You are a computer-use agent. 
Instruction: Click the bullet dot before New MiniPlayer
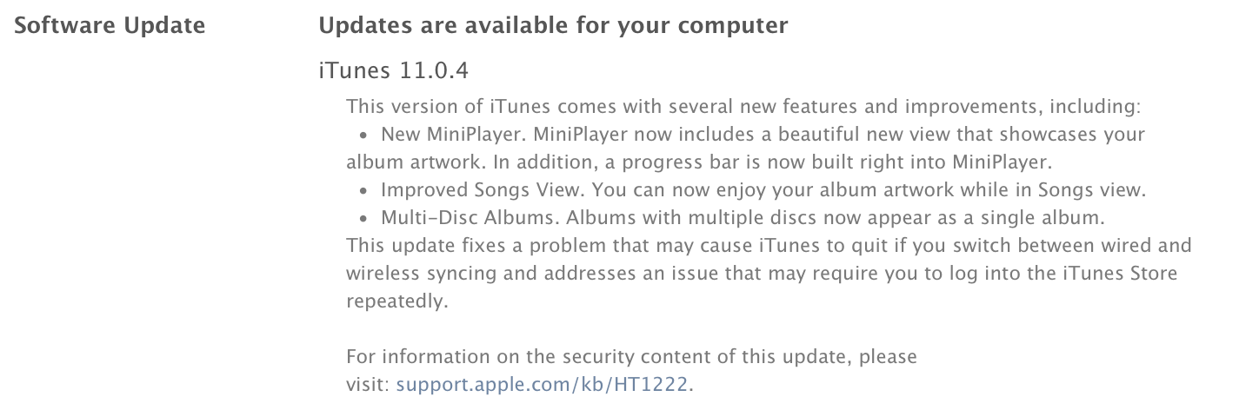(366, 136)
